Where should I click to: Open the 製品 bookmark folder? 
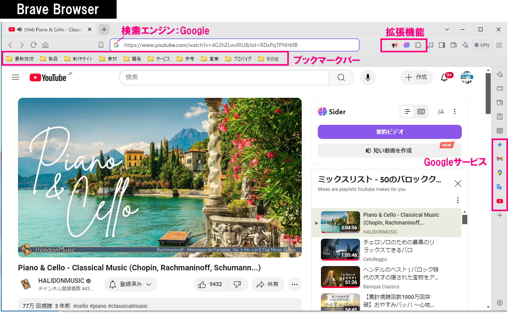49,59
